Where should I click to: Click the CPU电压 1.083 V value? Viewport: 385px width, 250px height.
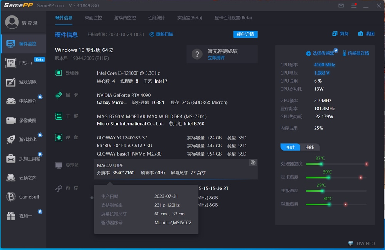click(321, 73)
